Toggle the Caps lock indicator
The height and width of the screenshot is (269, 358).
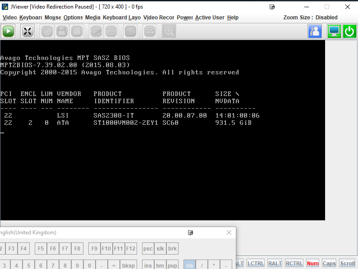click(x=329, y=263)
